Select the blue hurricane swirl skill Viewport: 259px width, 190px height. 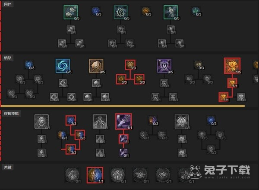(x=63, y=66)
